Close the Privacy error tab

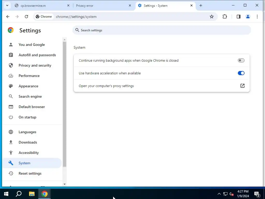pyautogui.click(x=130, y=6)
